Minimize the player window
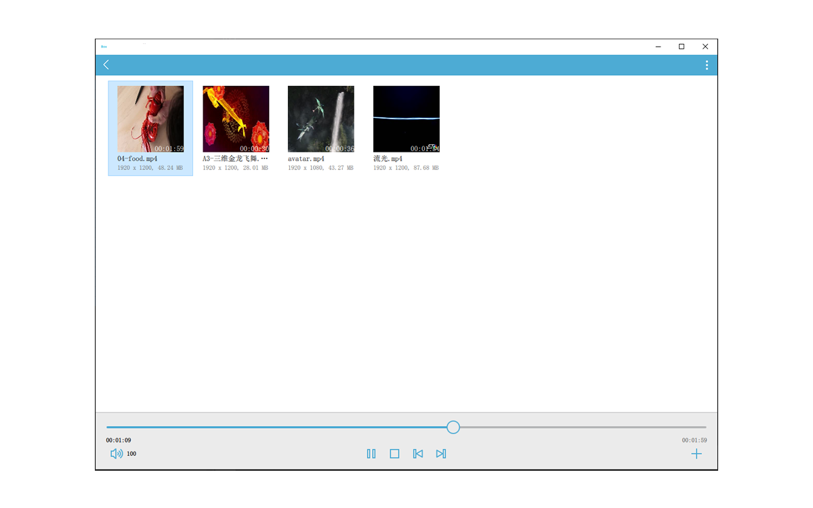 click(x=658, y=47)
